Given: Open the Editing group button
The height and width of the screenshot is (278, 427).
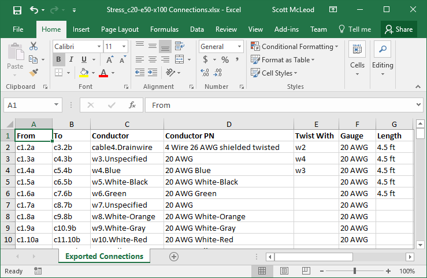Looking at the screenshot, I should (x=383, y=58).
